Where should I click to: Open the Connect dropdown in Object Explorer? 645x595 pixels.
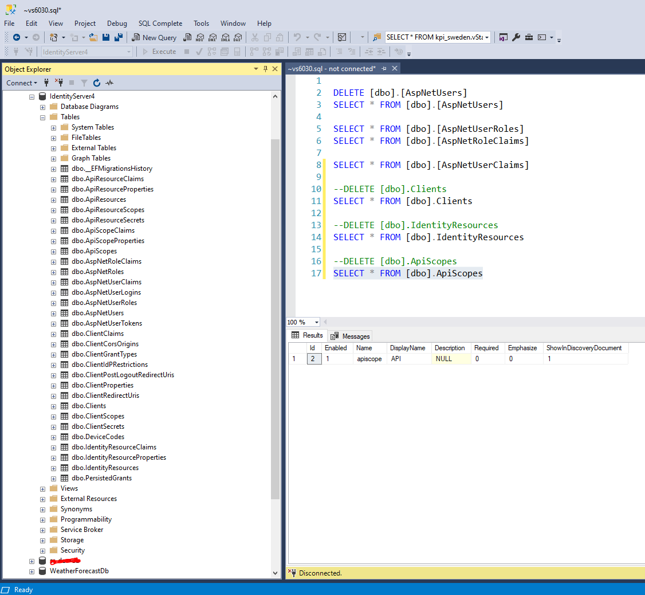21,83
